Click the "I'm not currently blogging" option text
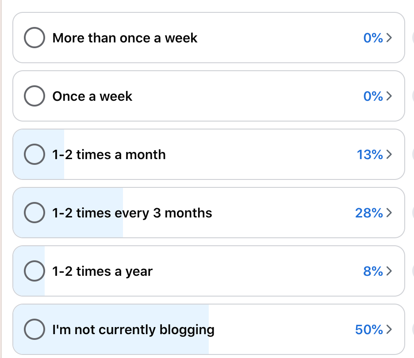The image size is (414, 358). click(x=133, y=330)
